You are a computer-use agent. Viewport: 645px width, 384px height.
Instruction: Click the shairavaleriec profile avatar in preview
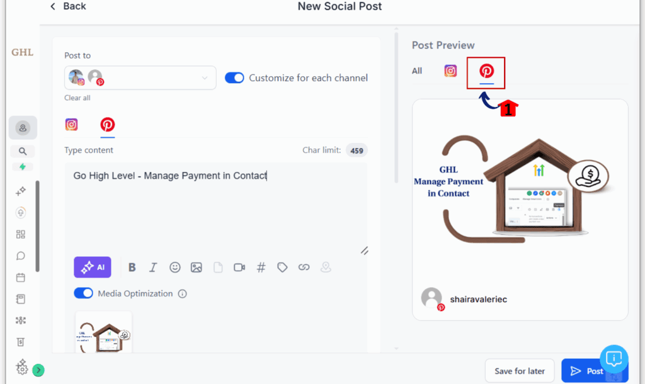coord(431,298)
